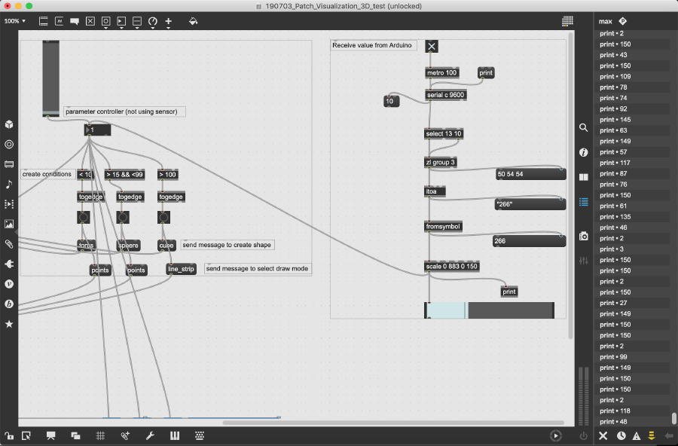This screenshot has width=678, height=446.
Task: Open the snapshots camera panel
Action: tap(583, 236)
